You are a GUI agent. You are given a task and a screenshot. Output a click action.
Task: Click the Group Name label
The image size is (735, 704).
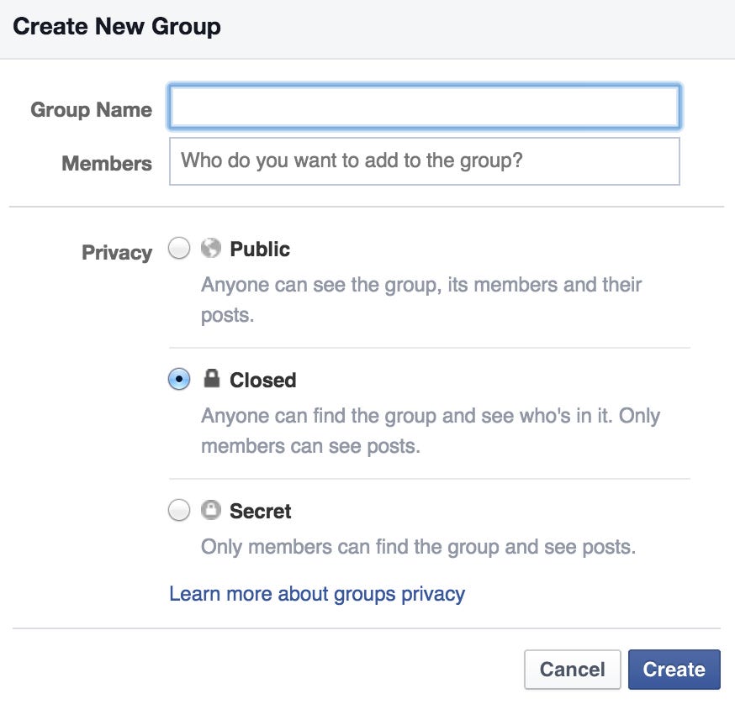tap(91, 109)
